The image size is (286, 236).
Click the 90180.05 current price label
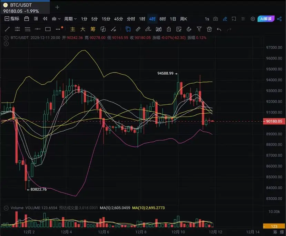[x=274, y=121]
